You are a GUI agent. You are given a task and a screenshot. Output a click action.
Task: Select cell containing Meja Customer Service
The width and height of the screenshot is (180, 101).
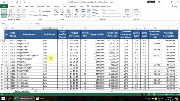point(29,56)
